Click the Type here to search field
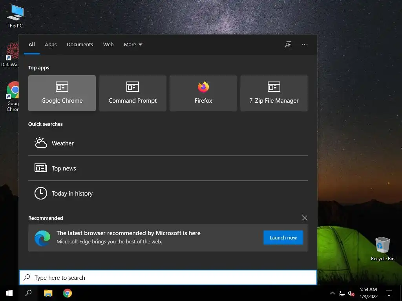The width and height of the screenshot is (402, 301). (168, 277)
